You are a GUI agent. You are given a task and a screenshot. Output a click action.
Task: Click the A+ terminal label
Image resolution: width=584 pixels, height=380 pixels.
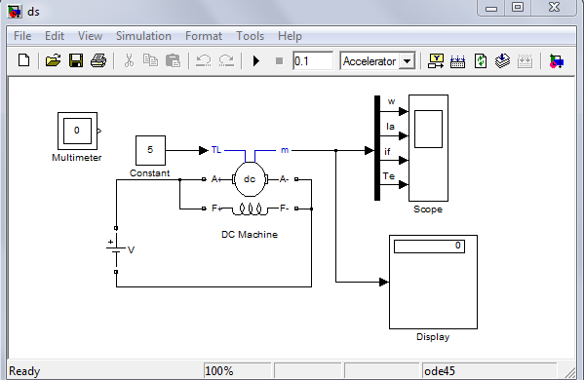coord(216,179)
